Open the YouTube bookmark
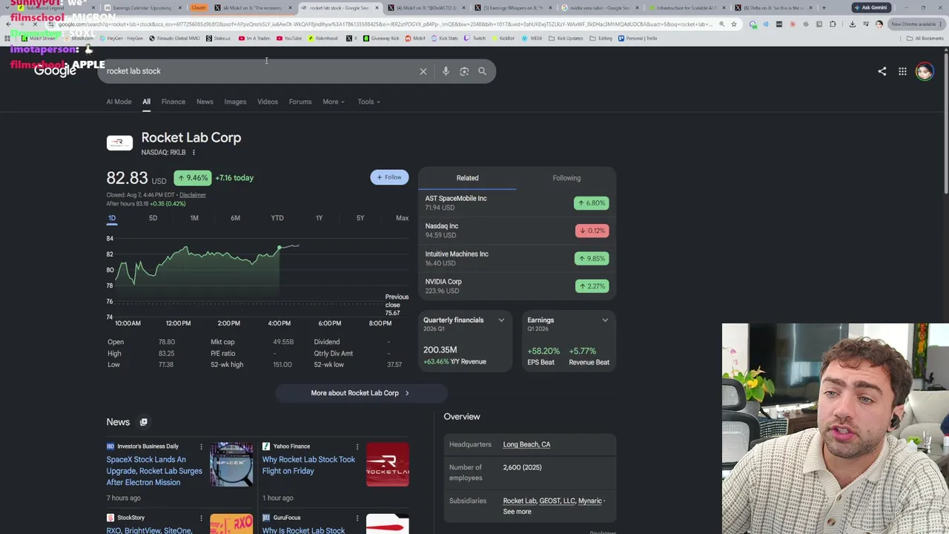This screenshot has width=949, height=534. coord(289,39)
